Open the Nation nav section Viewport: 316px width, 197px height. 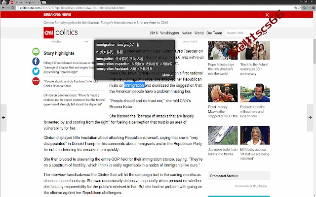click(187, 33)
